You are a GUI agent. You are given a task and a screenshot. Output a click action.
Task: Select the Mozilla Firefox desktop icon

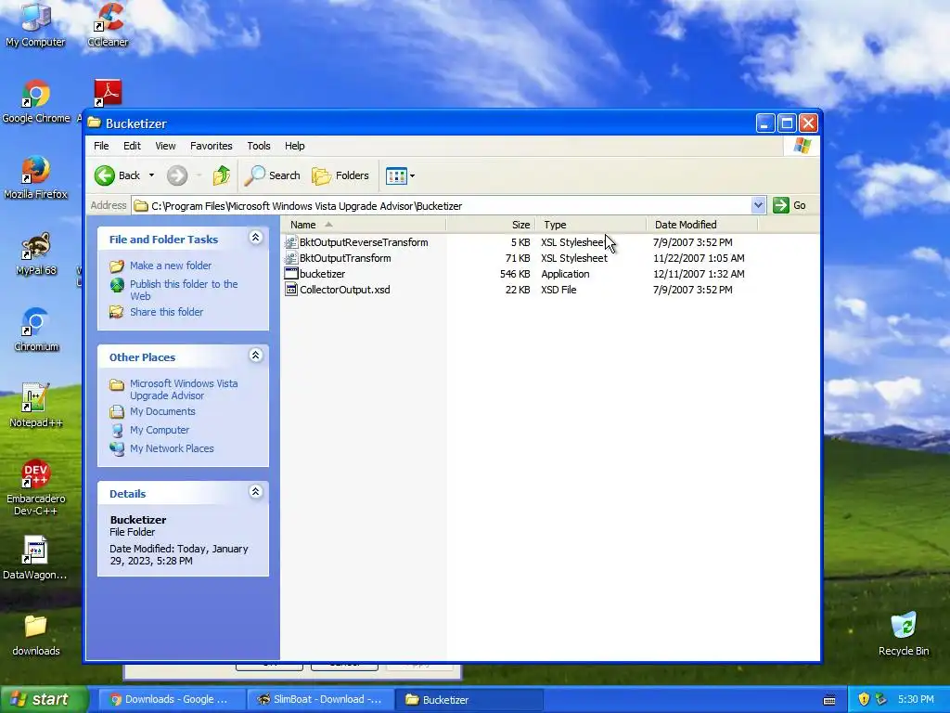(36, 177)
